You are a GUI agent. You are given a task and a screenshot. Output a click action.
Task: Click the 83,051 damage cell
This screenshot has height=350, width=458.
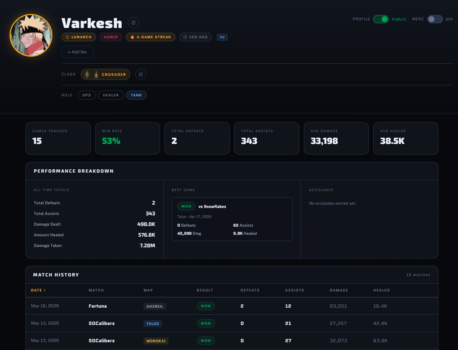338,306
